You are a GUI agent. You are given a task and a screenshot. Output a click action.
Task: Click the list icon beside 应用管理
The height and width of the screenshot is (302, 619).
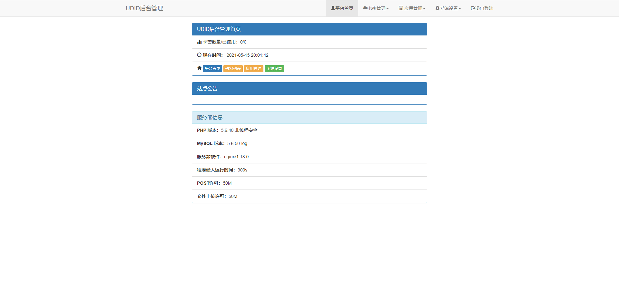click(x=401, y=8)
